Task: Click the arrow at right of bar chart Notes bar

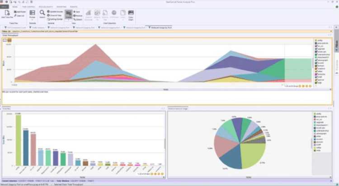Action: (x=164, y=177)
